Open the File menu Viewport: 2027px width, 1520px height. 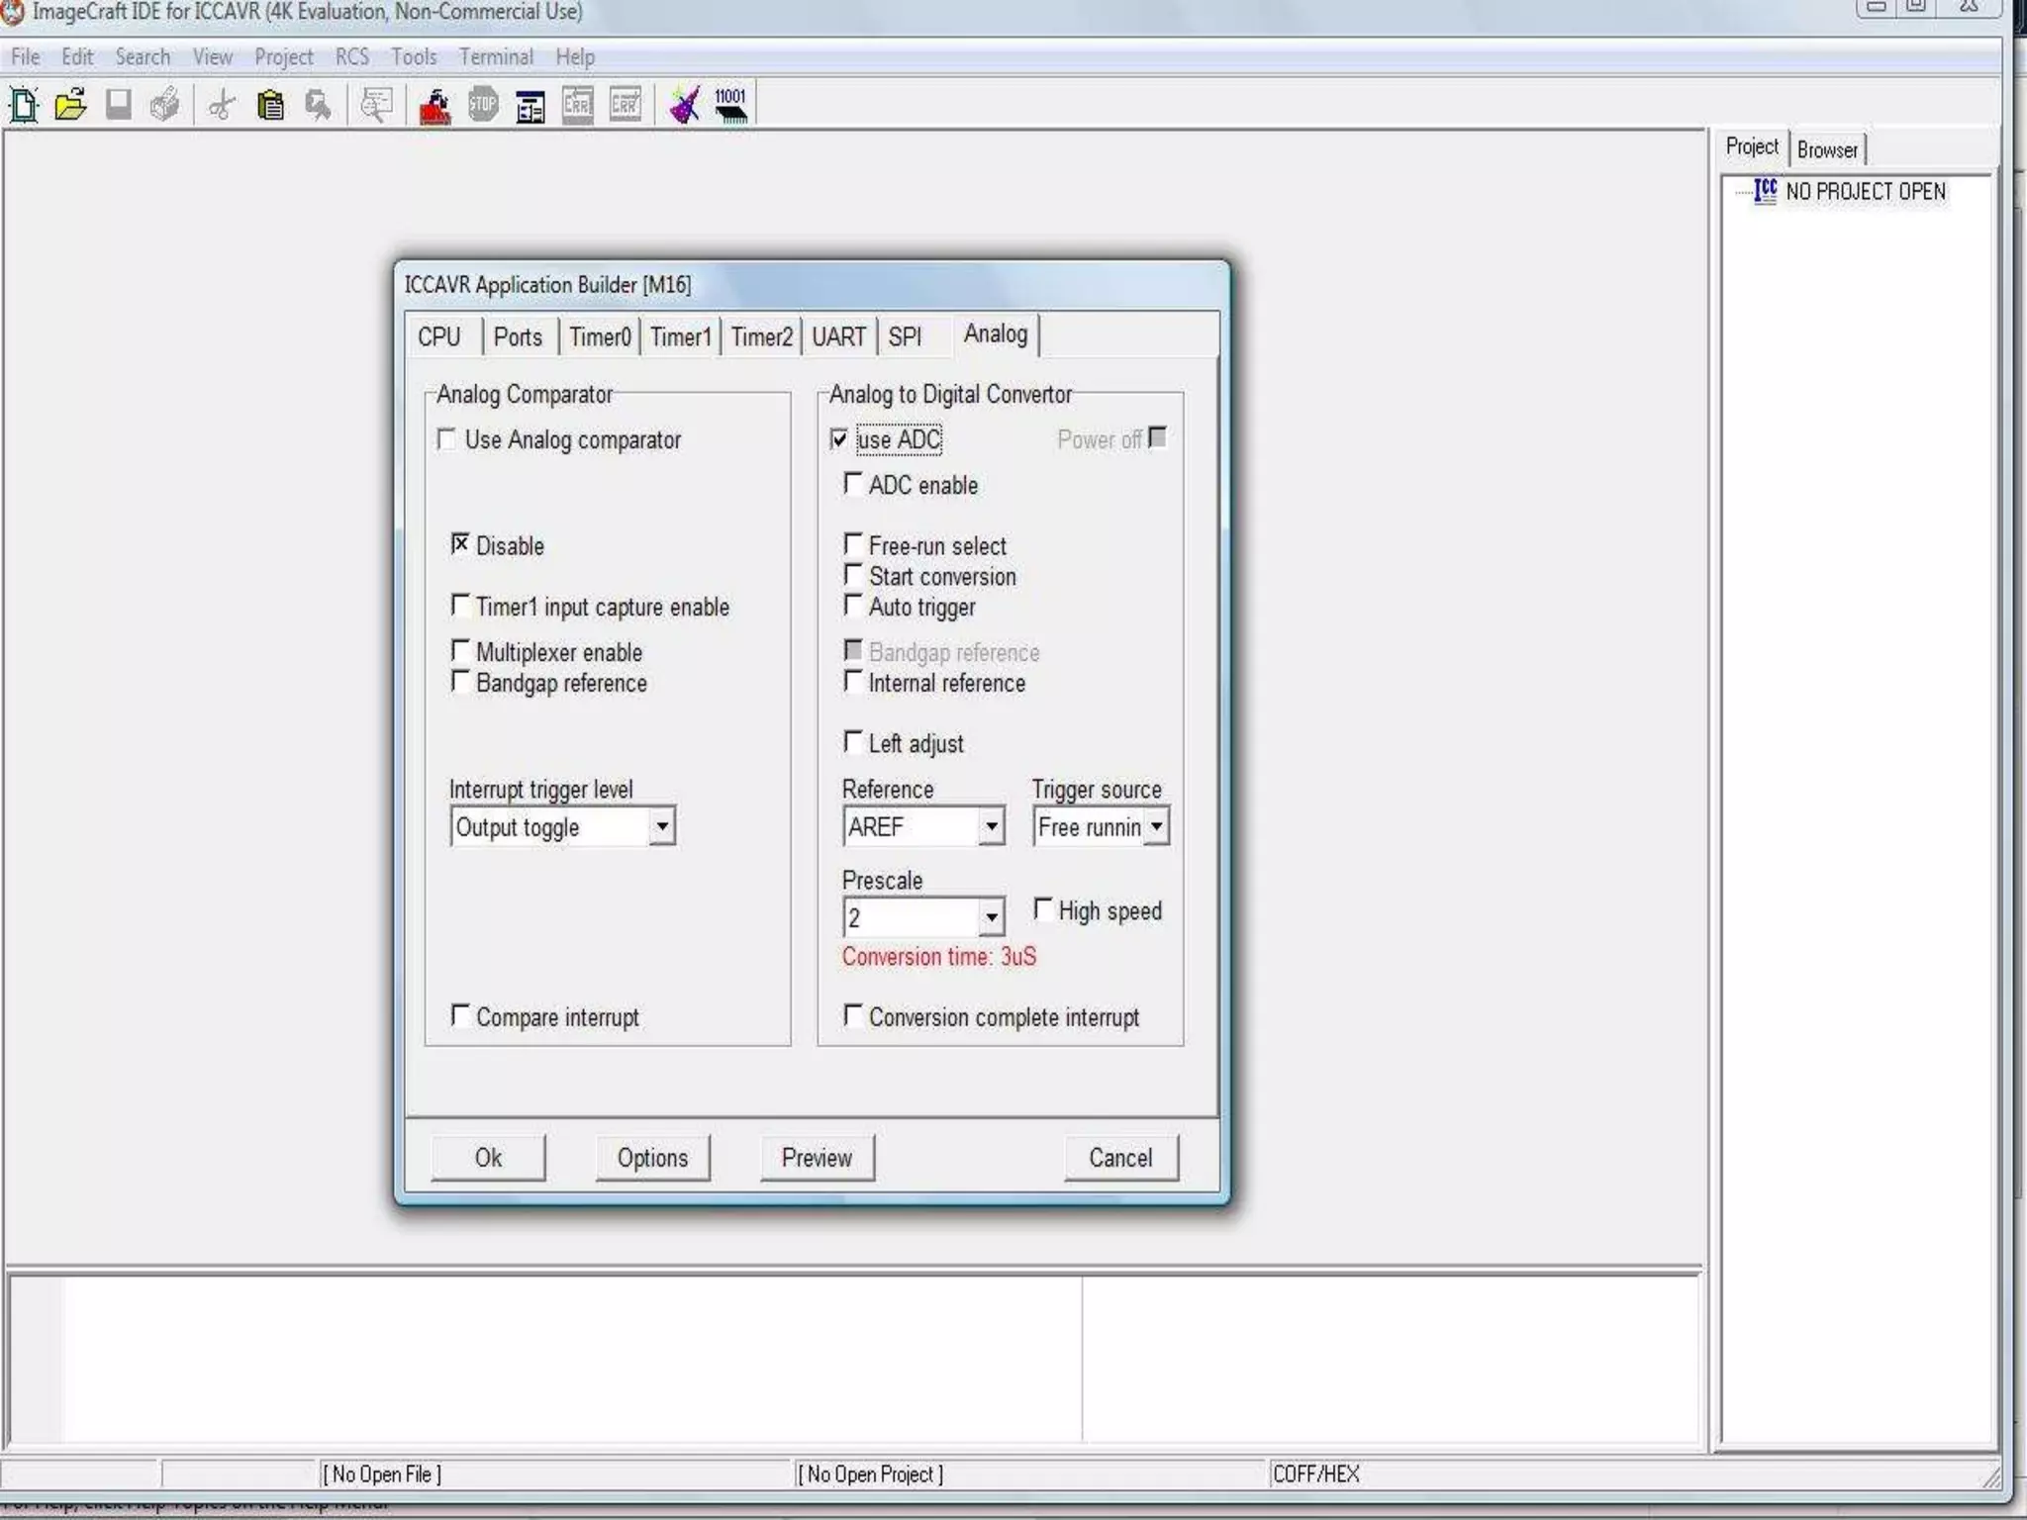click(x=26, y=56)
